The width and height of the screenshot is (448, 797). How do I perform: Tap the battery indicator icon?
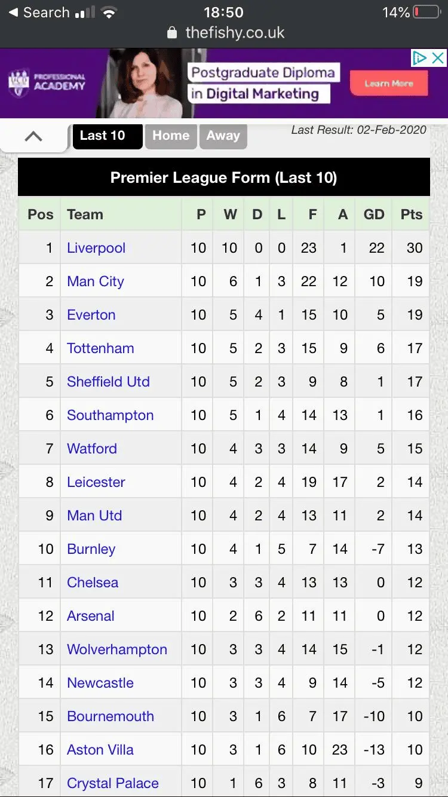tap(426, 13)
